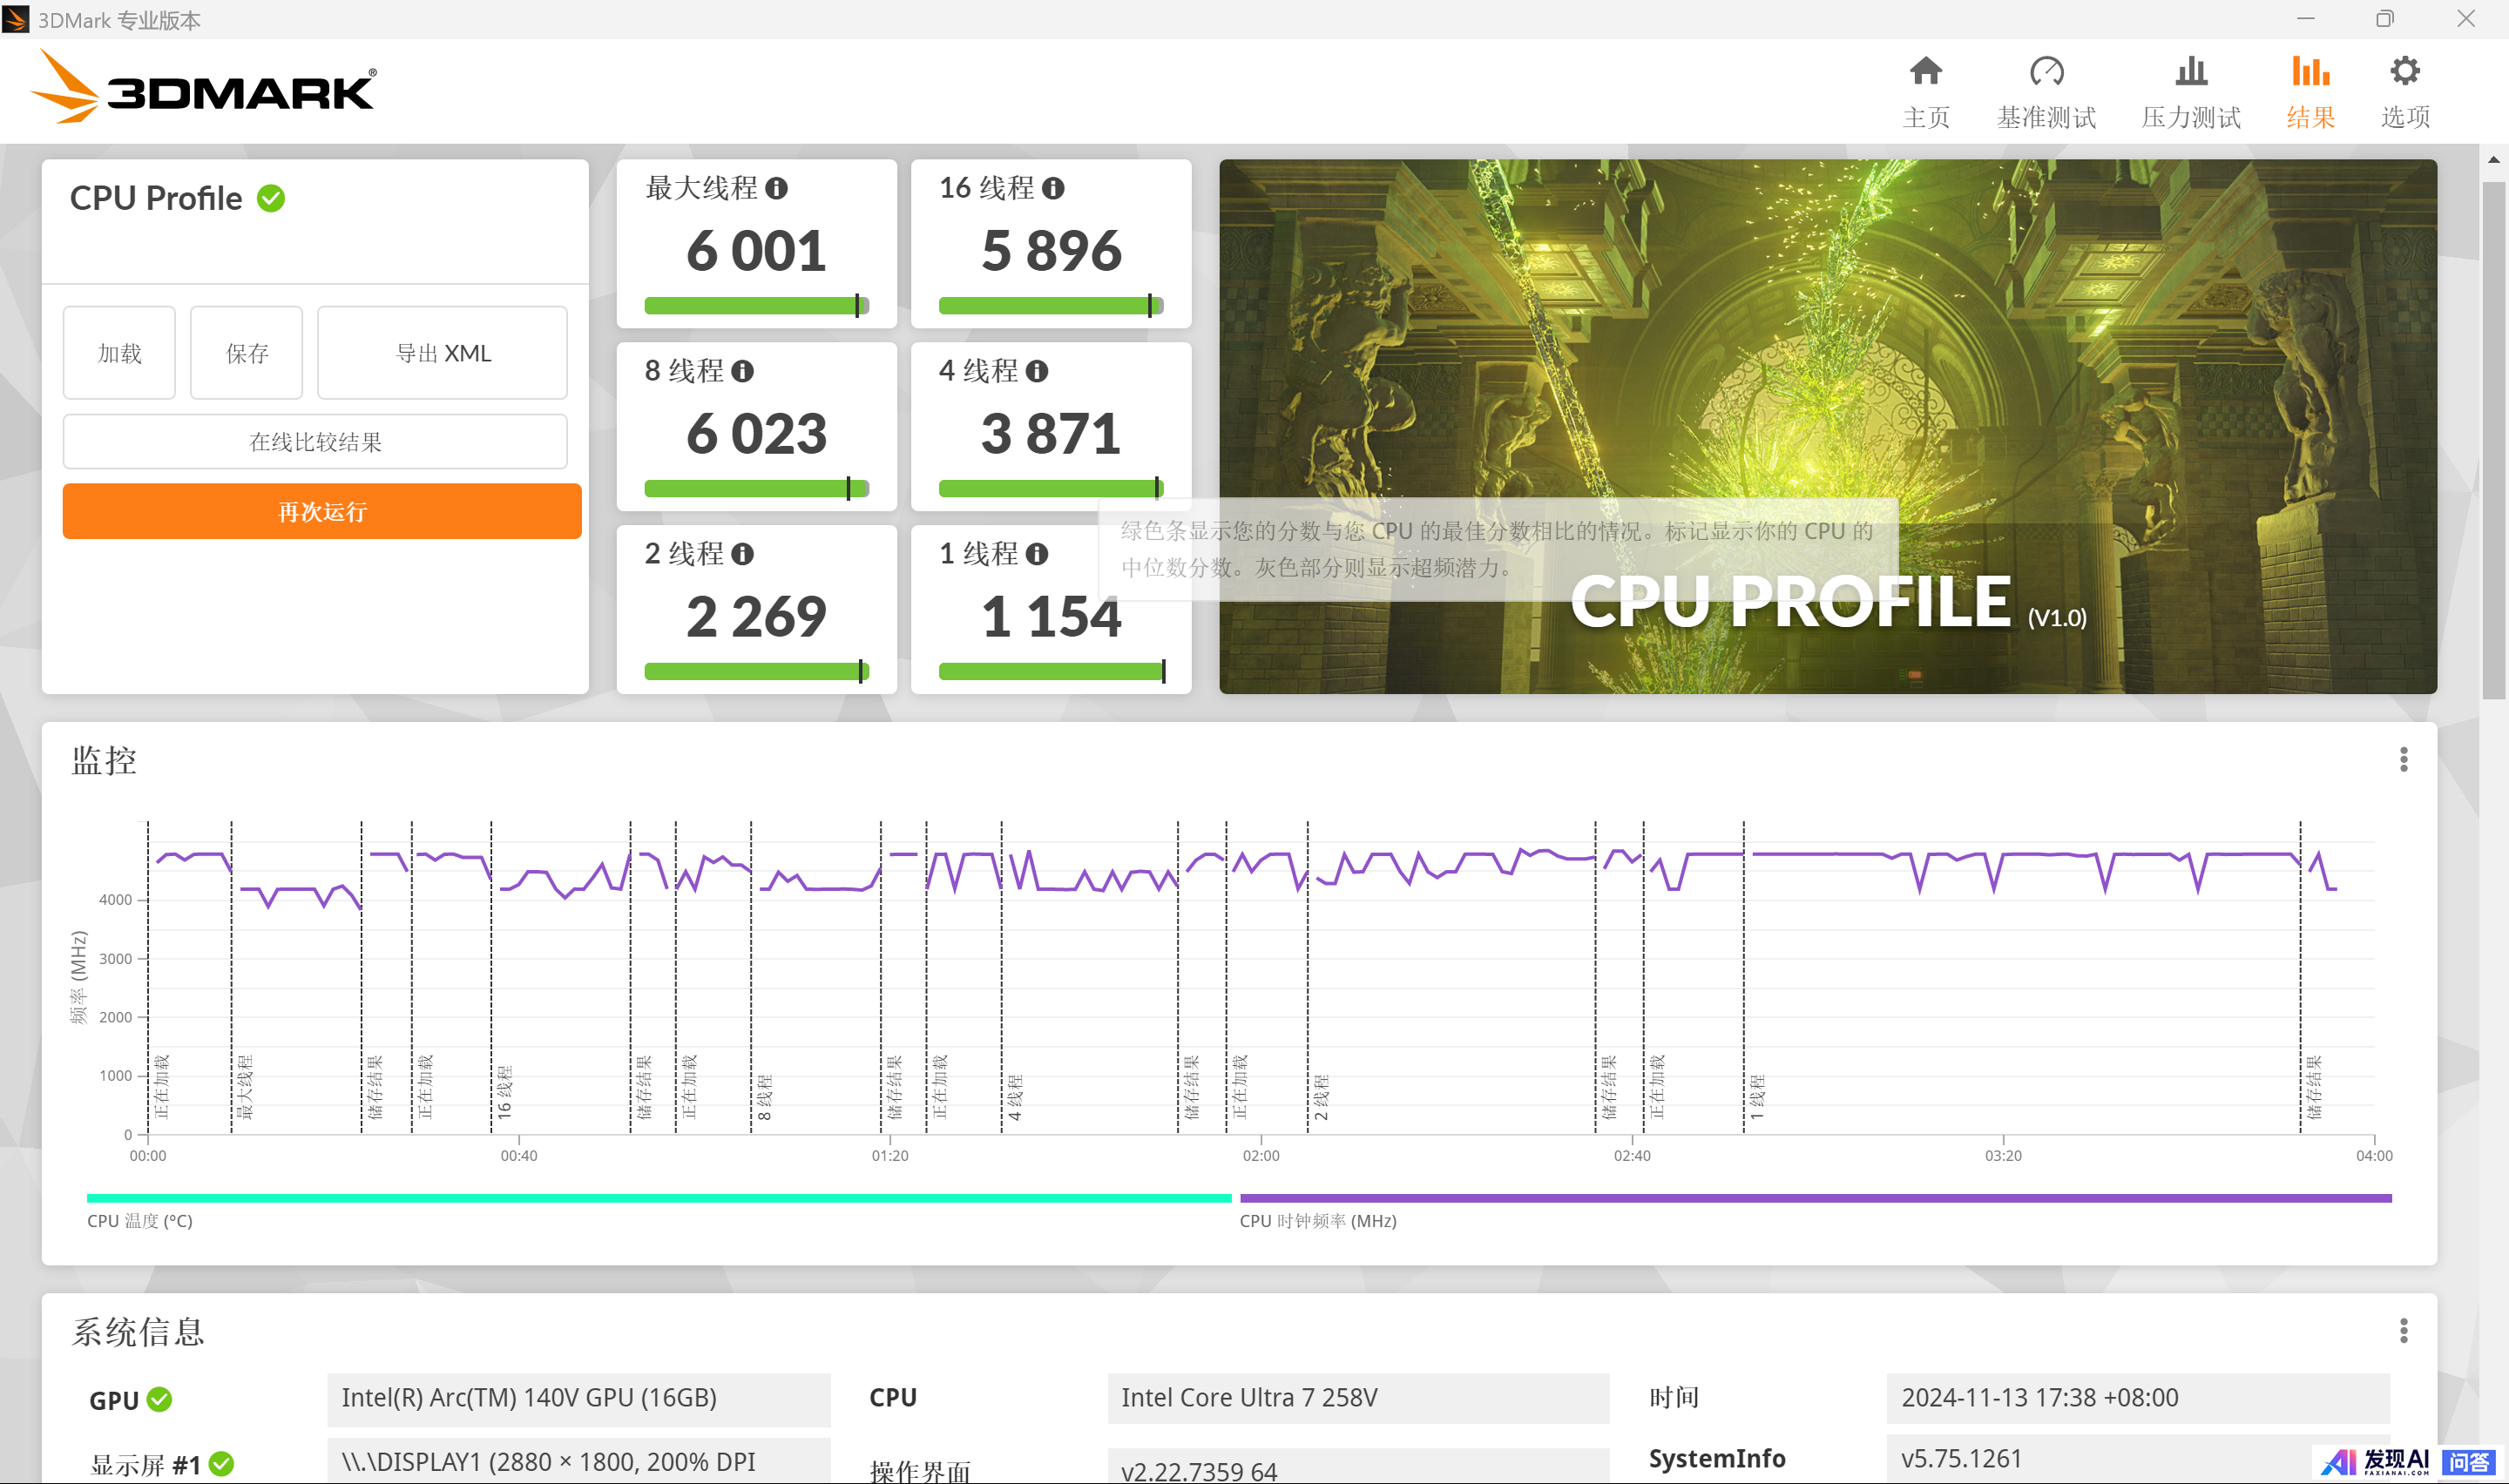The image size is (2509, 1484).
Task: Click GPU field Intel(R) Arc(TM) 140V
Action: [x=578, y=1399]
